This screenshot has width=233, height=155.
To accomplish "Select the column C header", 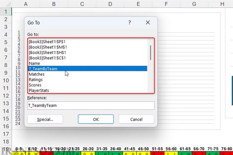I will (82, 4).
